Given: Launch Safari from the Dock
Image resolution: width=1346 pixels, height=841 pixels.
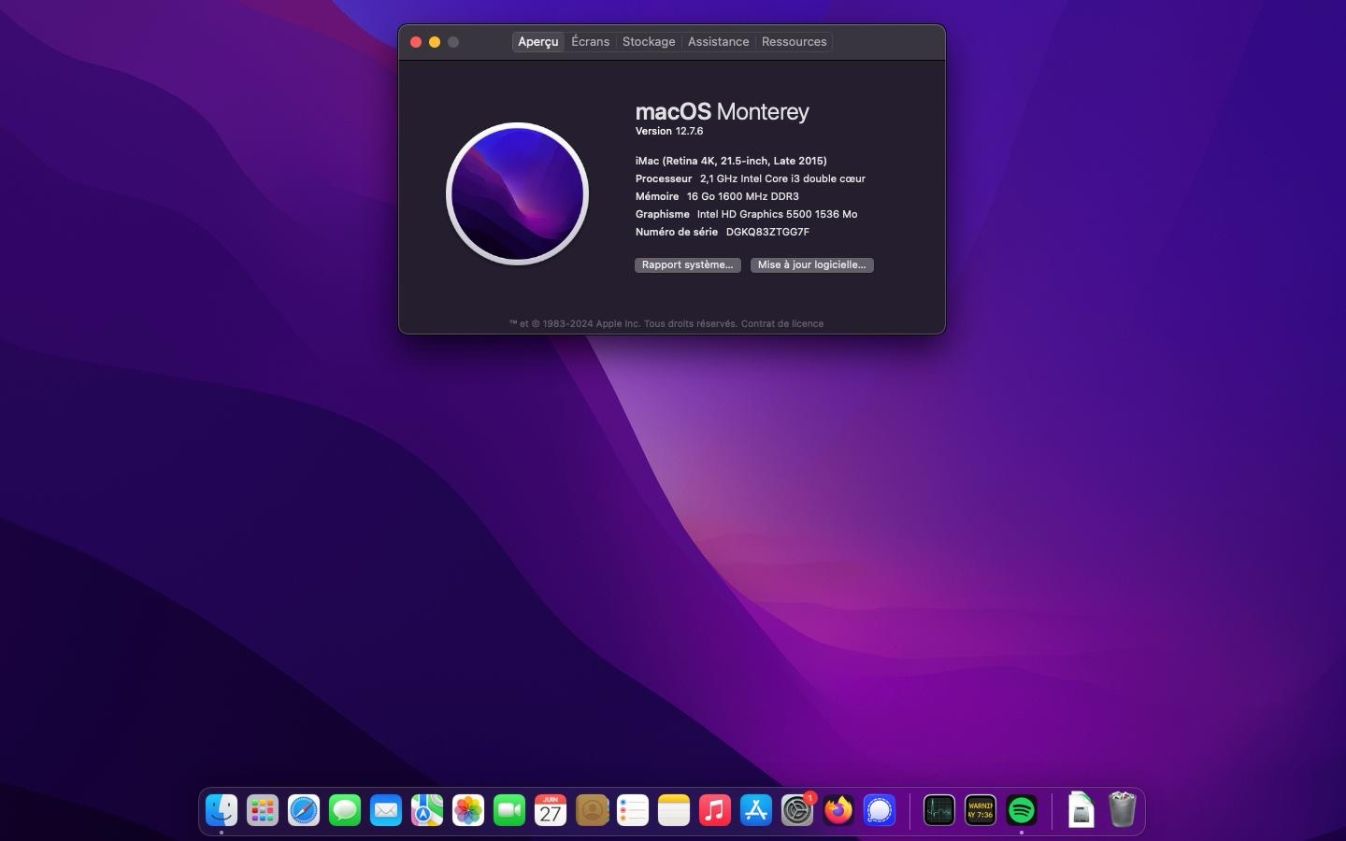Looking at the screenshot, I should click(x=304, y=810).
